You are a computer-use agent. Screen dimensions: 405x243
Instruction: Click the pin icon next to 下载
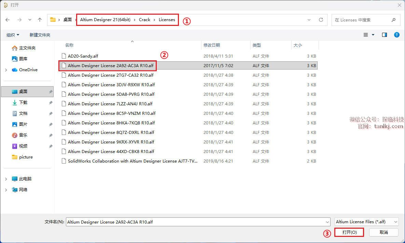coord(51,103)
